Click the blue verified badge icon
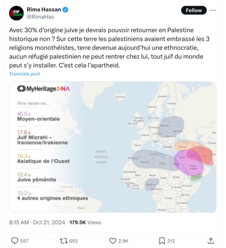Viewport: 226px width, 248px height. pos(66,10)
